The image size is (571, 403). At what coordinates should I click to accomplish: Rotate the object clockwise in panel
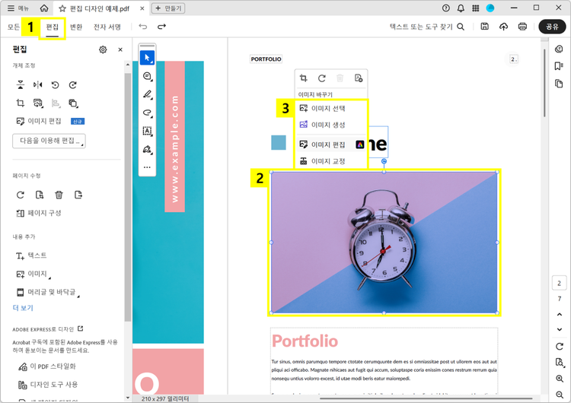(x=73, y=84)
